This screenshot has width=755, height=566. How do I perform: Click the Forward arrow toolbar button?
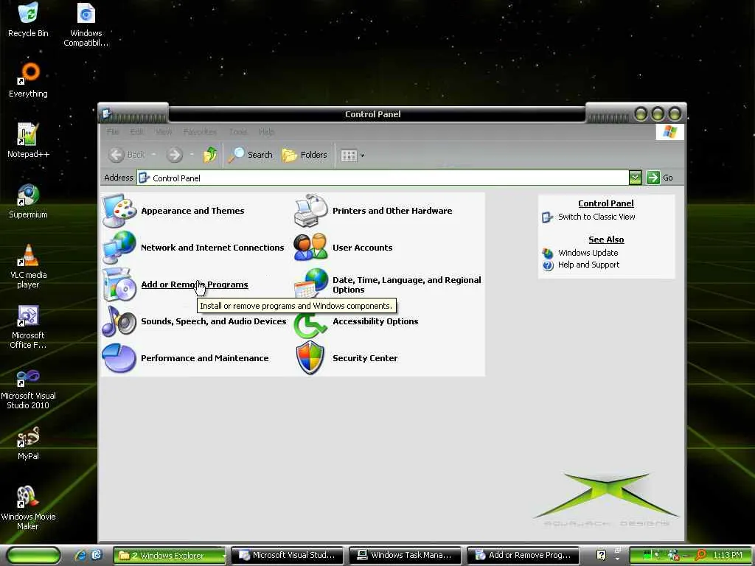click(x=174, y=155)
